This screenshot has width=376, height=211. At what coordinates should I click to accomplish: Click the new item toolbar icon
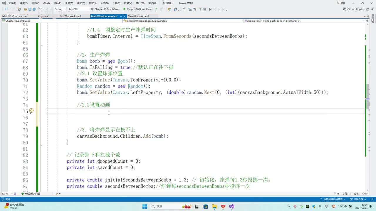point(19,9)
